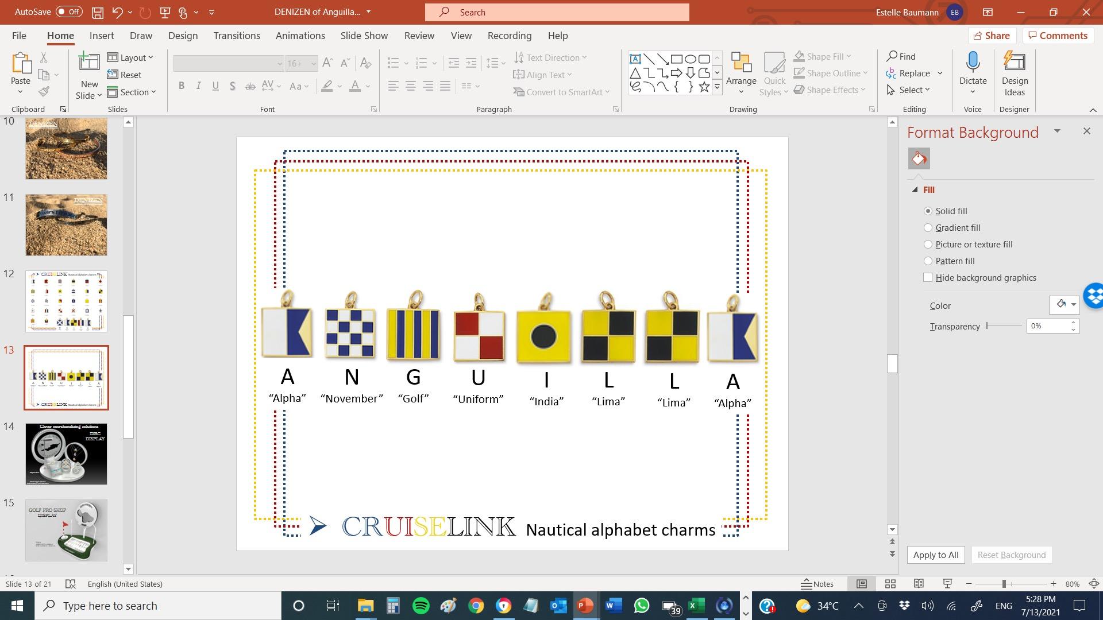Click the Transparency percentage field
The width and height of the screenshot is (1103, 620).
[x=1048, y=326]
